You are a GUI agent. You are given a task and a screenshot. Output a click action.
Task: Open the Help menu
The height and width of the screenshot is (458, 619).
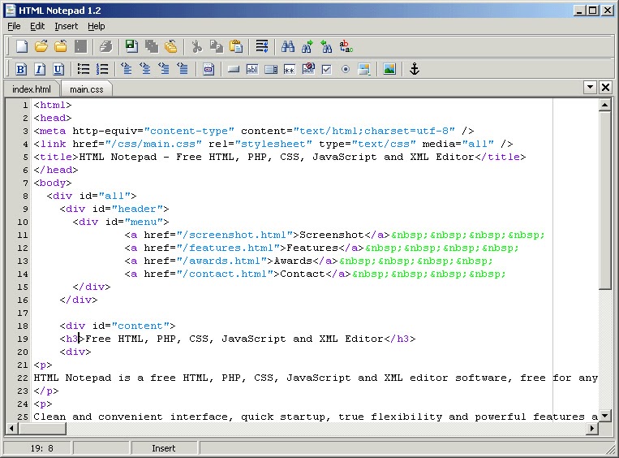[97, 26]
